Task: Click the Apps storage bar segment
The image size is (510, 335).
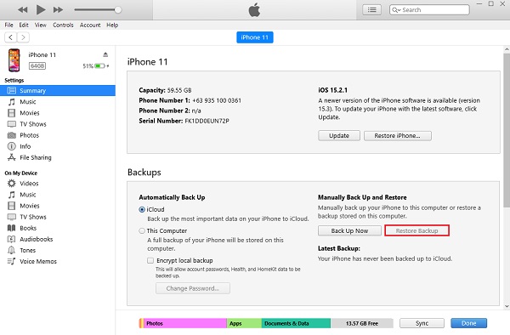Action: click(x=244, y=323)
